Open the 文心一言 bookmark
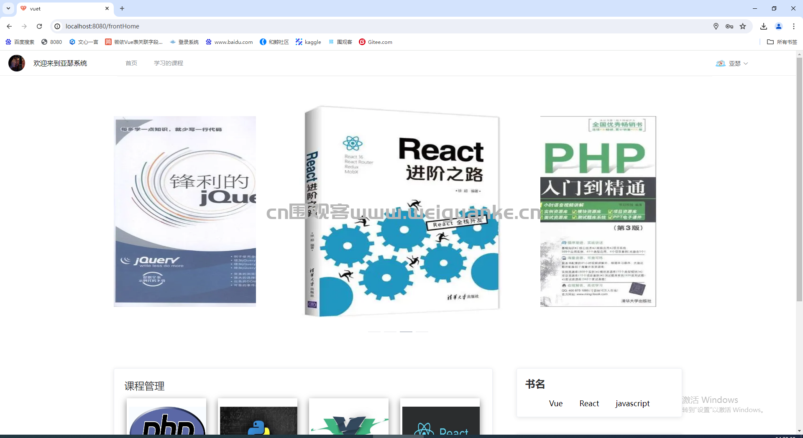Image resolution: width=803 pixels, height=438 pixels. [x=84, y=42]
